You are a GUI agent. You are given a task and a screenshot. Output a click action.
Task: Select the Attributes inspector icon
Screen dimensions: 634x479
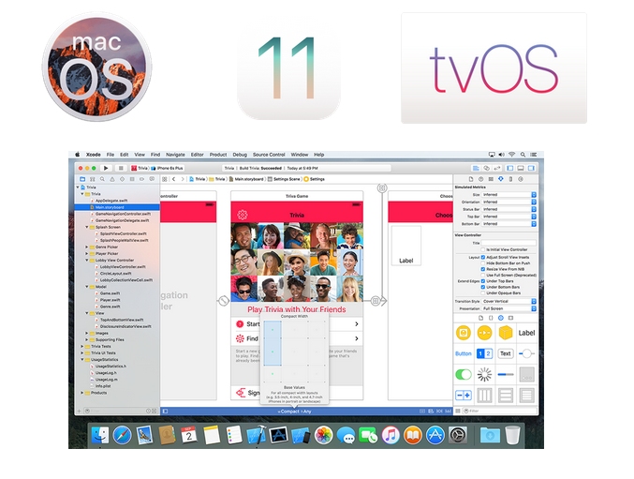(x=501, y=179)
